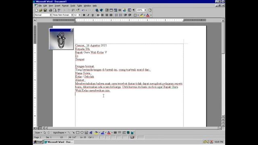
Task: Click the Windows Start button
Action: coord(38,142)
